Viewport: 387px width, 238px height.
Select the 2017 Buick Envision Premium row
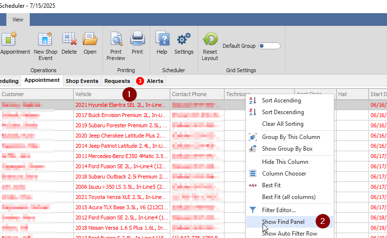121,115
